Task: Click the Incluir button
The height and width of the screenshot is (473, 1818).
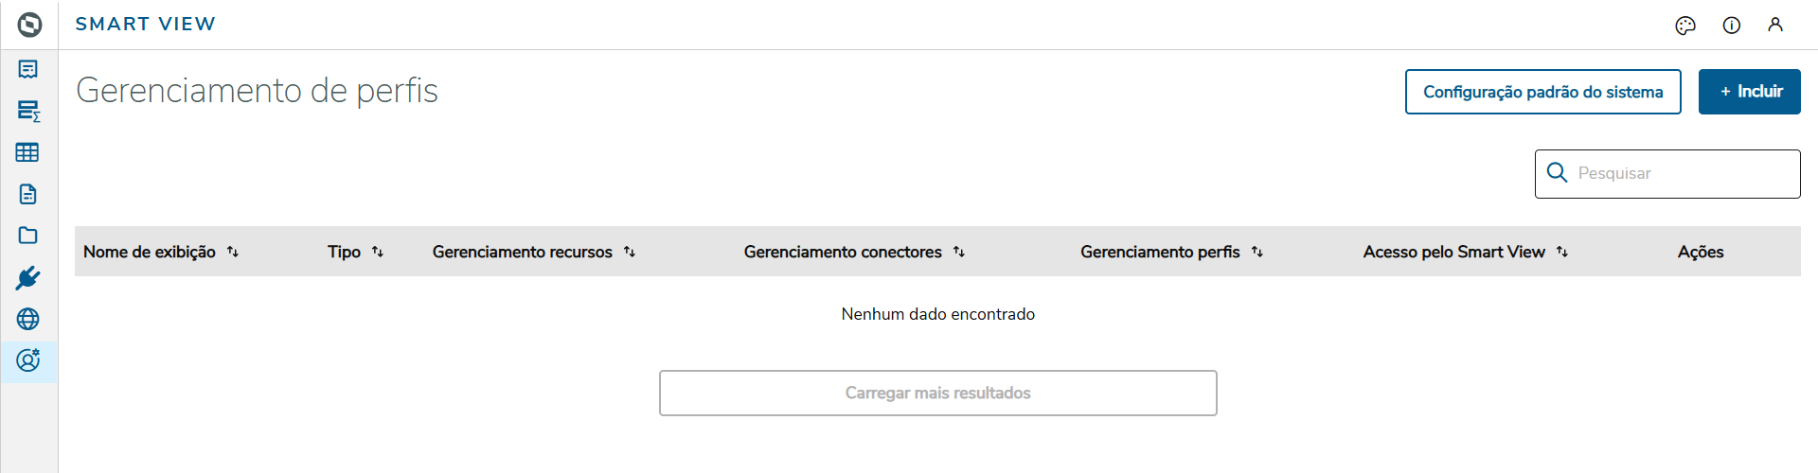Action: point(1749,92)
